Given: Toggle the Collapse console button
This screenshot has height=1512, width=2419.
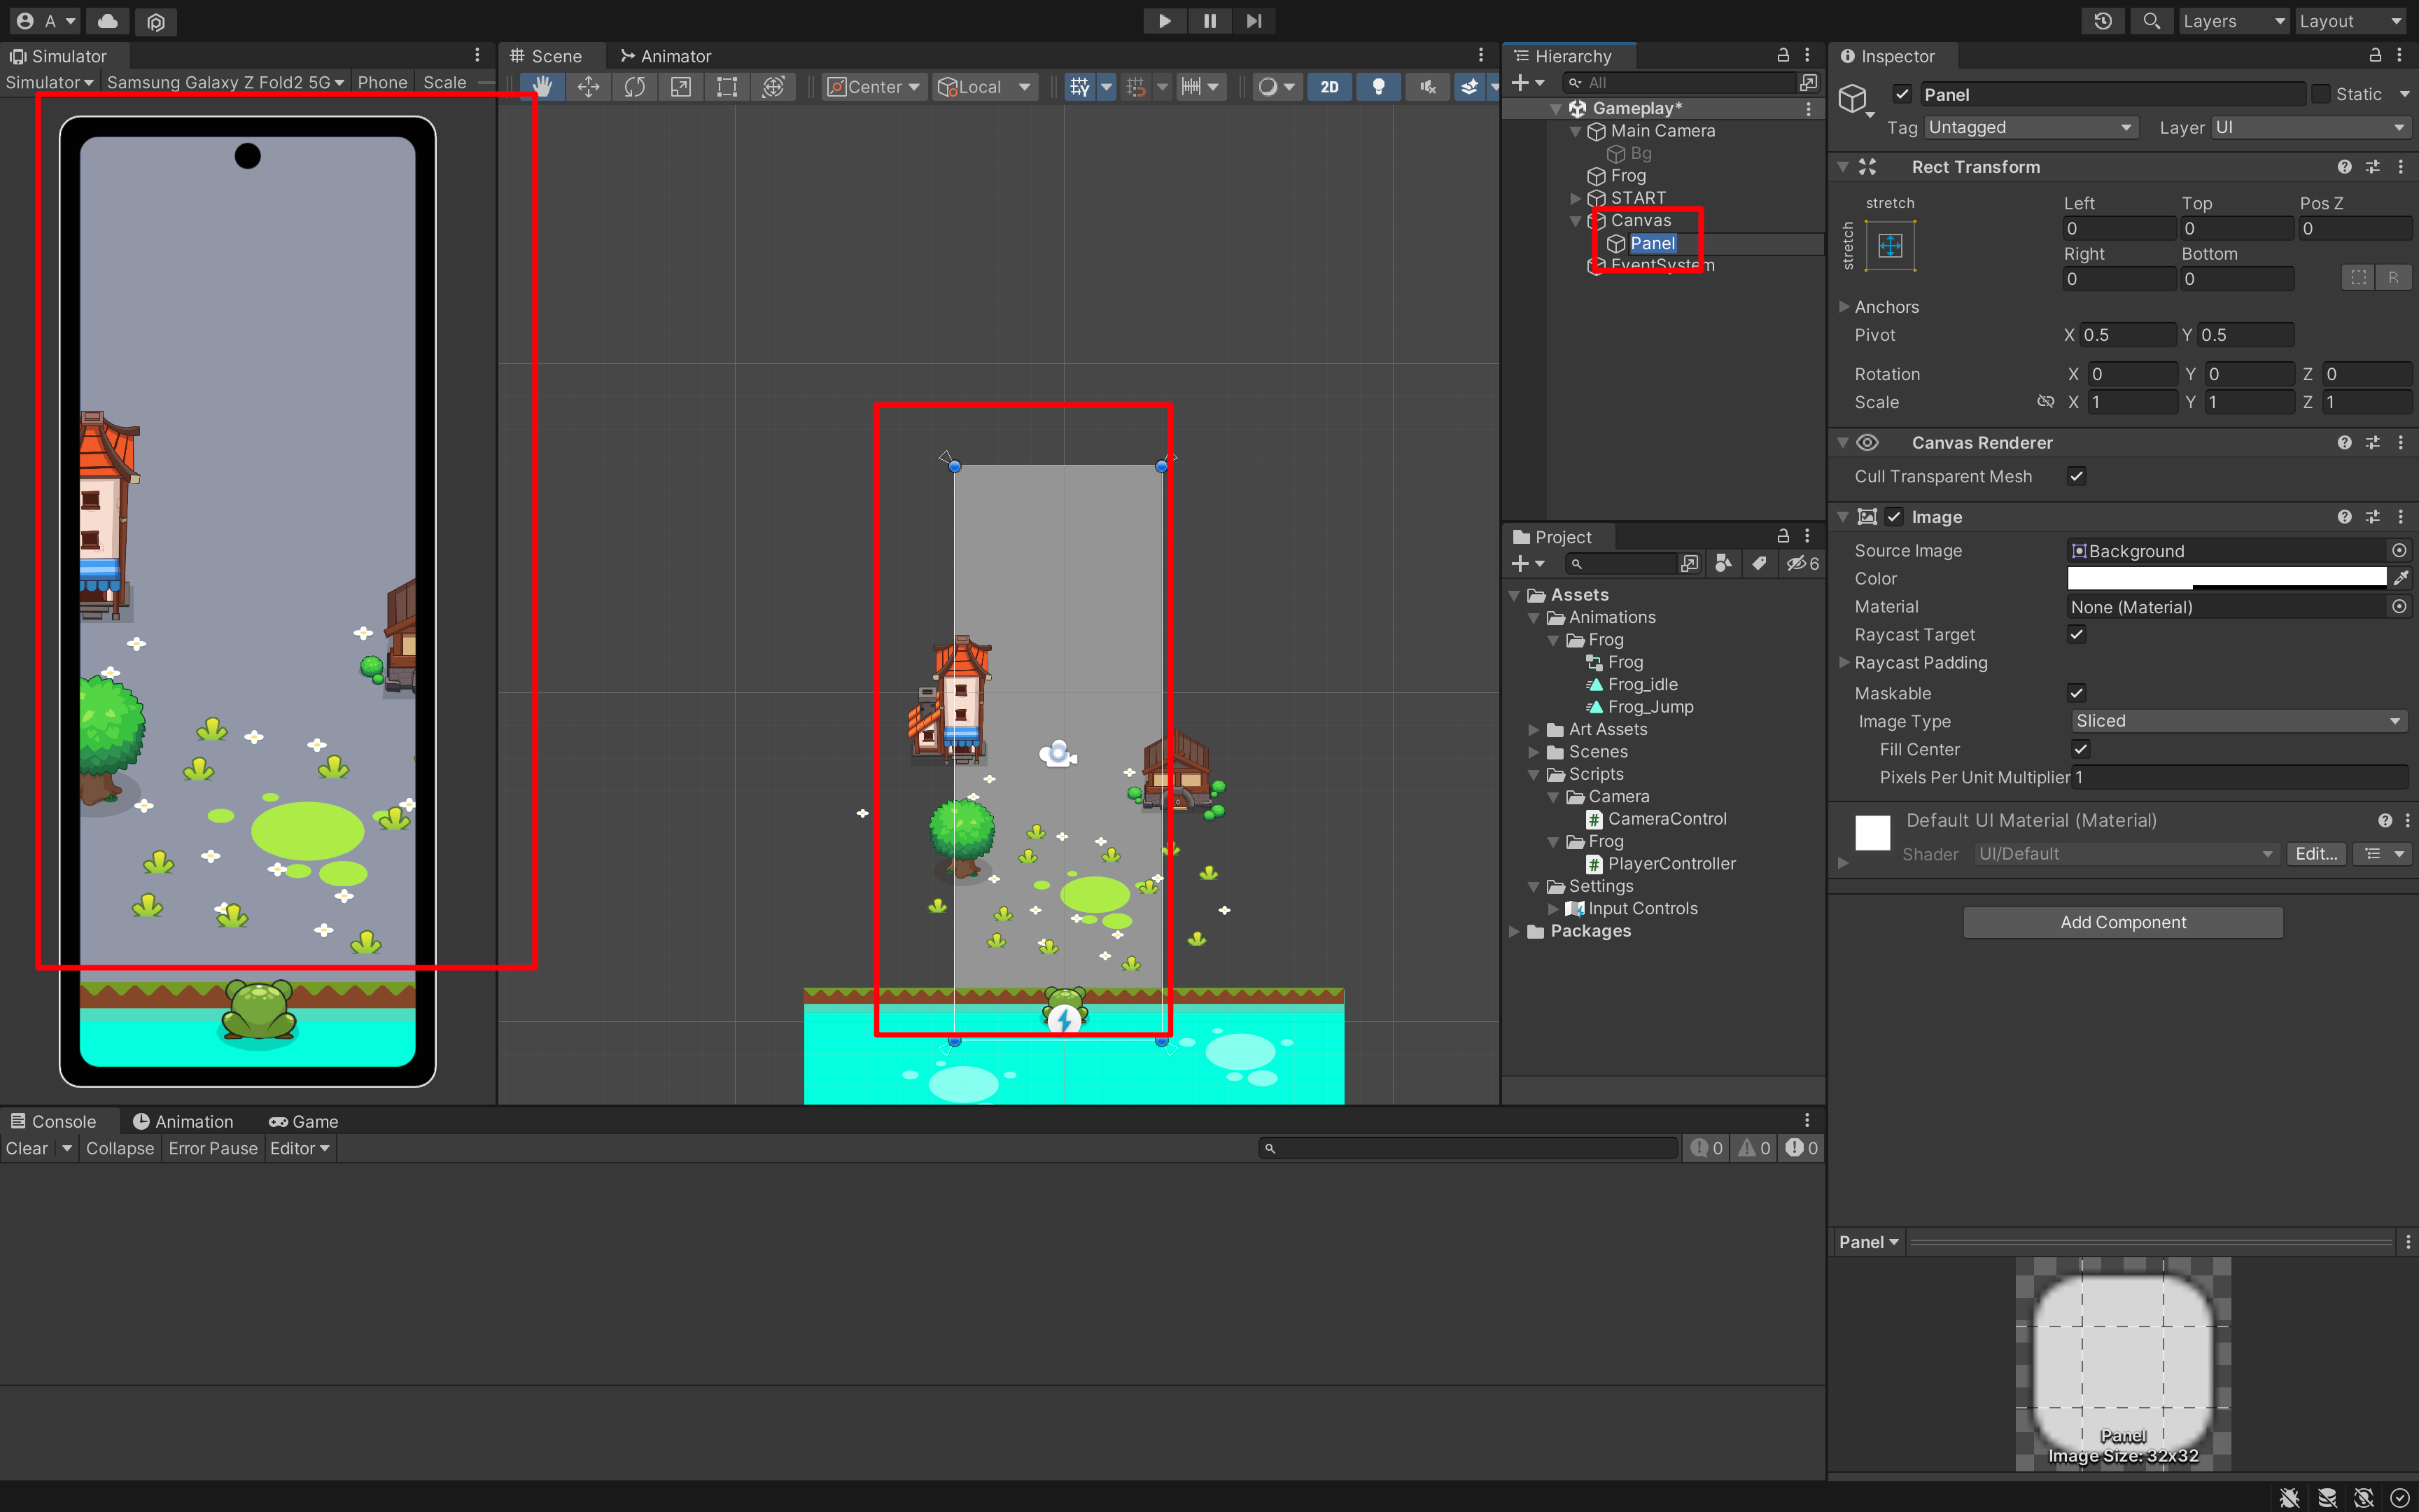Looking at the screenshot, I should coord(120,1148).
